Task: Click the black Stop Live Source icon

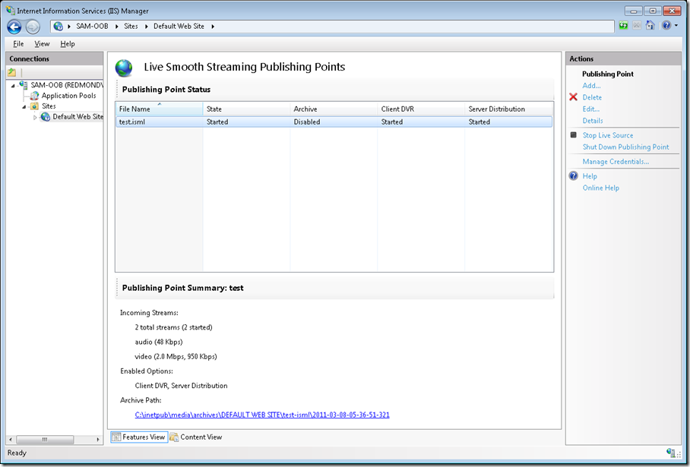Action: [574, 135]
